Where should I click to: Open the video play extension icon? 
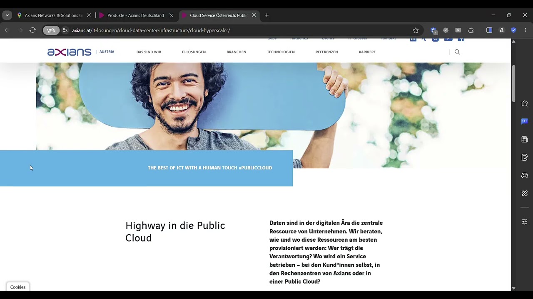458,30
